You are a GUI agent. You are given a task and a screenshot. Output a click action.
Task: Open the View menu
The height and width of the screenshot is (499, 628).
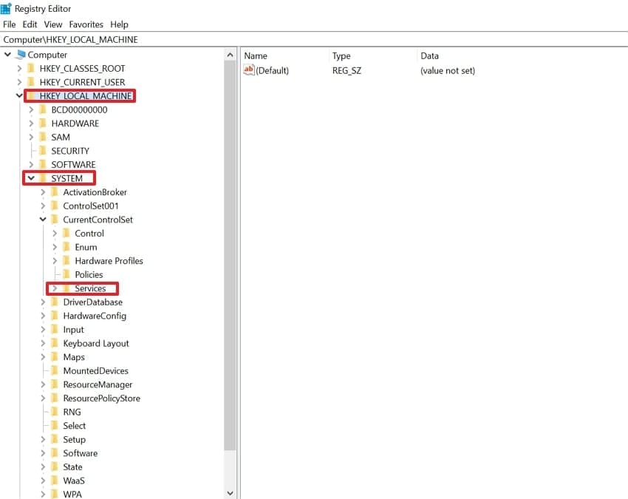[53, 24]
